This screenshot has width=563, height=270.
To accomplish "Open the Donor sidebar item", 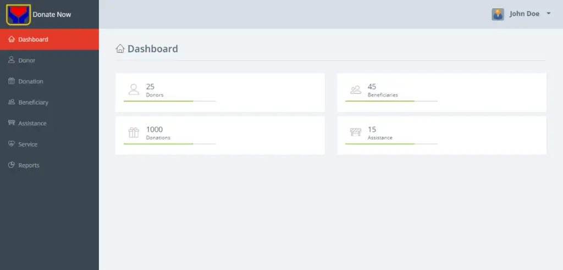I will (x=49, y=60).
